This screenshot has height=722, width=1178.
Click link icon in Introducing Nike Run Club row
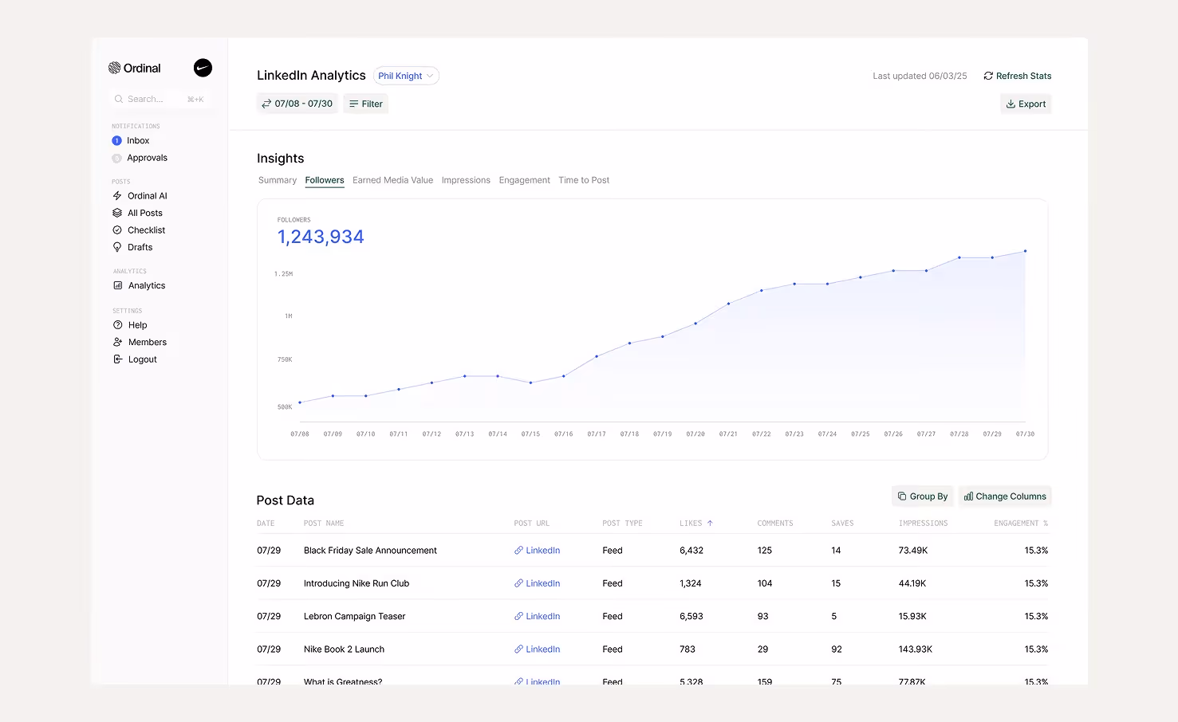point(518,583)
